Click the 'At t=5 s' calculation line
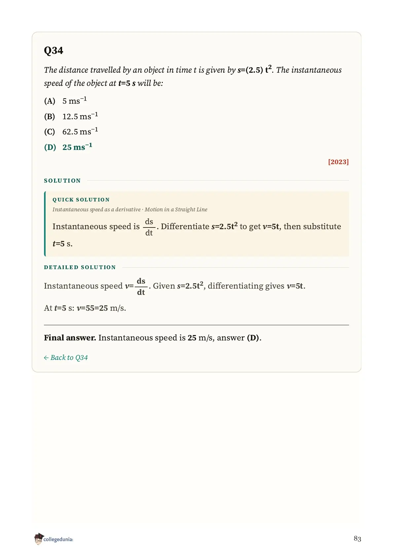The image size is (393, 556). click(x=85, y=308)
